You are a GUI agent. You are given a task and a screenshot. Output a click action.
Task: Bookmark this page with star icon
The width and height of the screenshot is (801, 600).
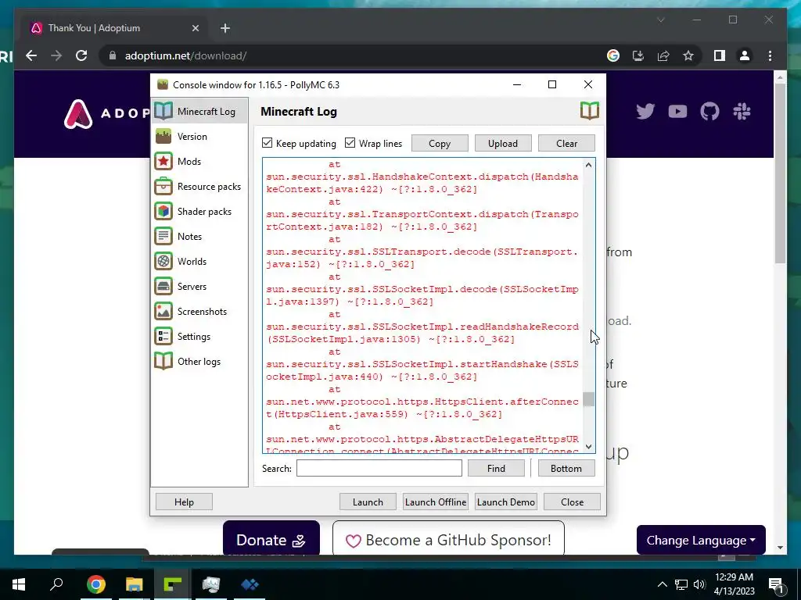tap(688, 55)
